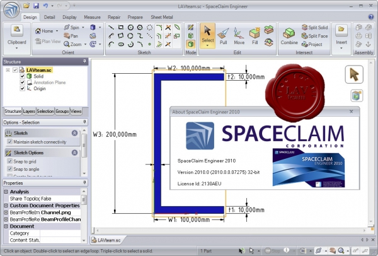Viewport: 378px width, 256px height.
Task: Toggle Snap to grid checkbox
Action: 9,161
